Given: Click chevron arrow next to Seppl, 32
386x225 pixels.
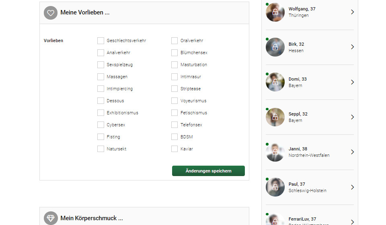Looking at the screenshot, I should coord(352,117).
